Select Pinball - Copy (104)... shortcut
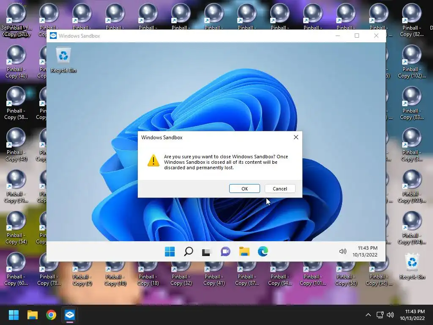Screen dimensions: 433x325 click(412, 228)
